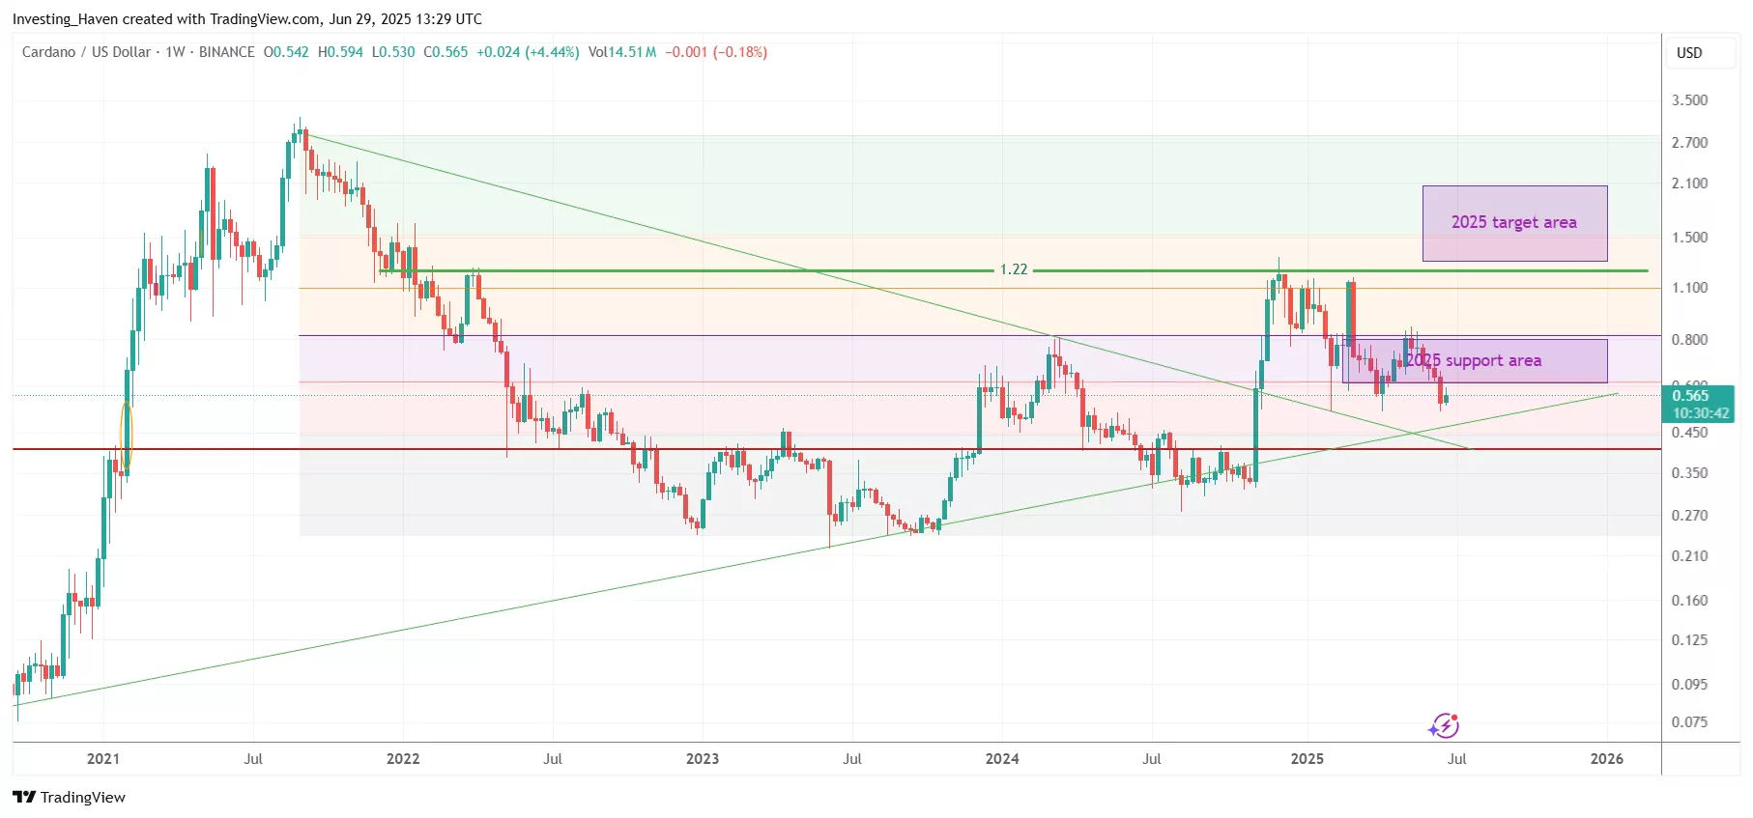1753x818 pixels.
Task: Click the 0.270 price scale label
Action: (1690, 516)
